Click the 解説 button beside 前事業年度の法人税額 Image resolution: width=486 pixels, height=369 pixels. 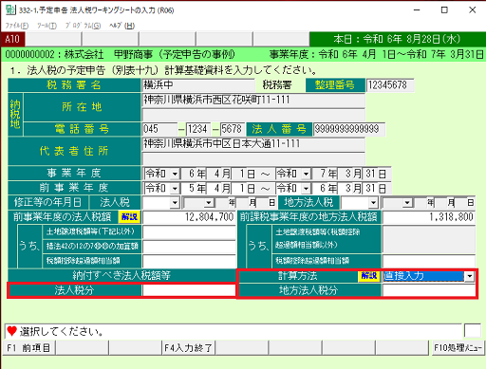pos(129,217)
